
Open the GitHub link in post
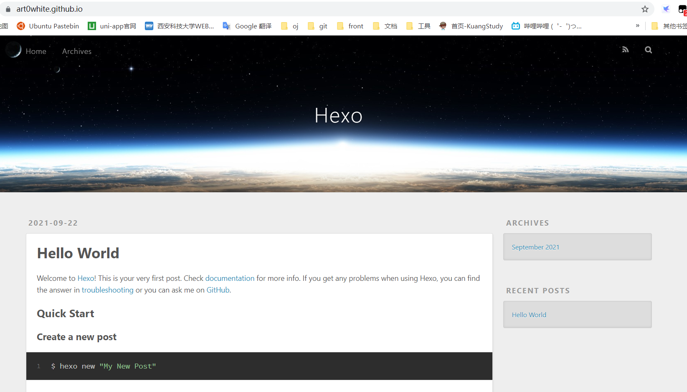click(218, 290)
